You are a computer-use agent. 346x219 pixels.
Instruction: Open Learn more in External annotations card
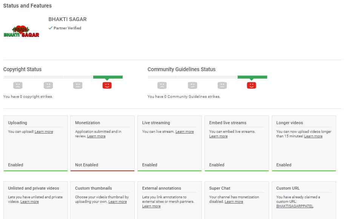click(x=151, y=206)
